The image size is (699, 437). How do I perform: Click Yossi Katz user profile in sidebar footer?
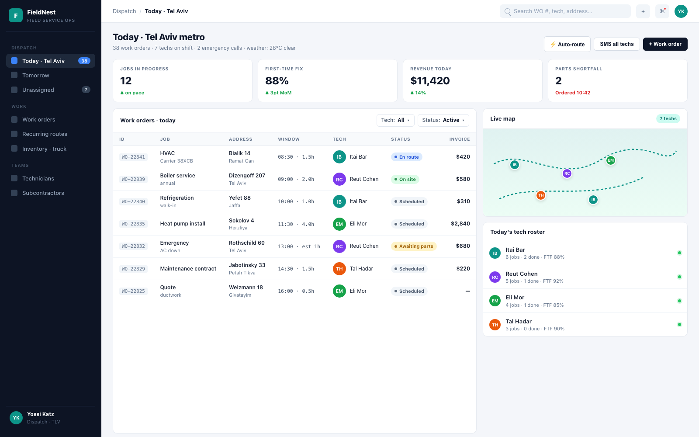point(51,418)
